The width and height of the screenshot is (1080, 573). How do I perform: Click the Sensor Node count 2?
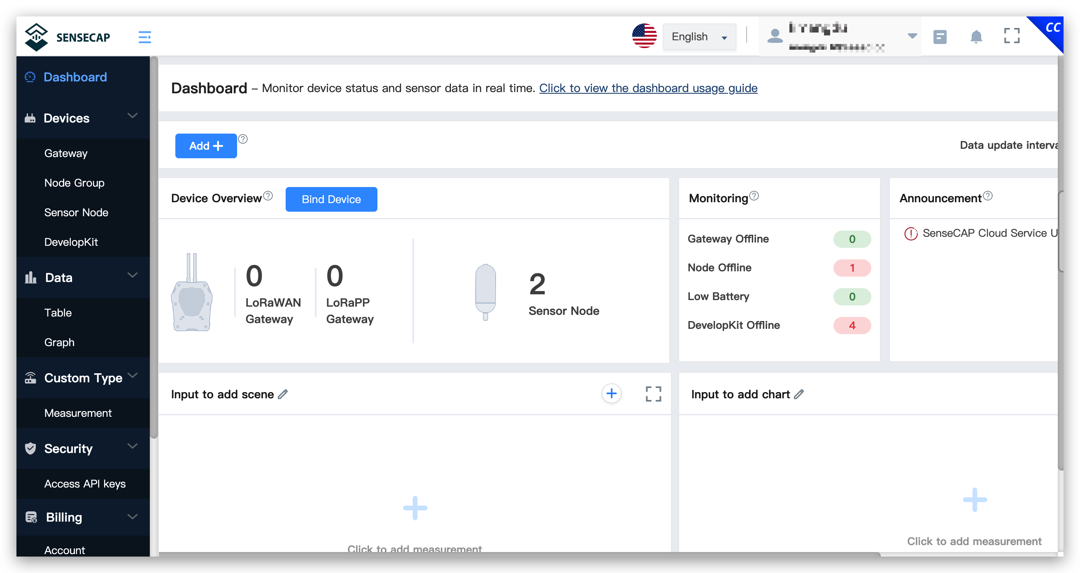tap(537, 284)
